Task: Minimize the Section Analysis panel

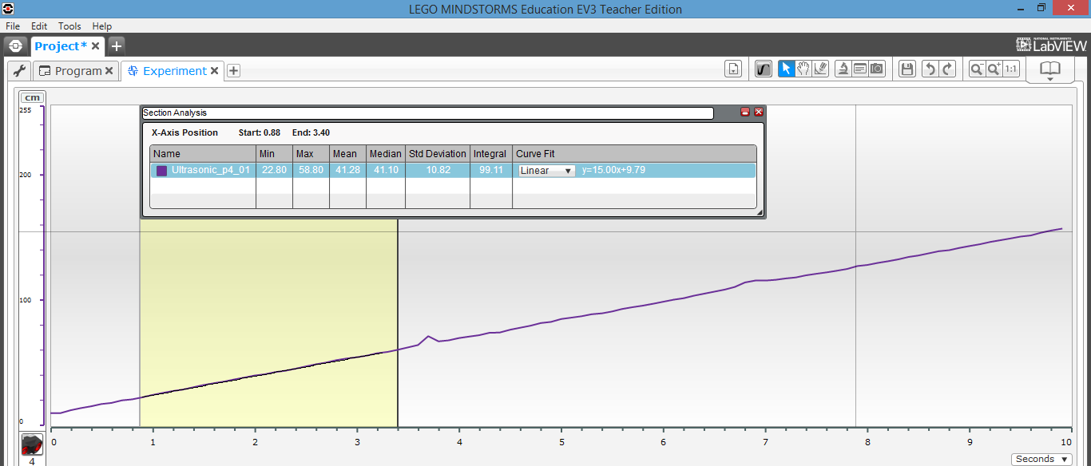Action: [x=744, y=113]
